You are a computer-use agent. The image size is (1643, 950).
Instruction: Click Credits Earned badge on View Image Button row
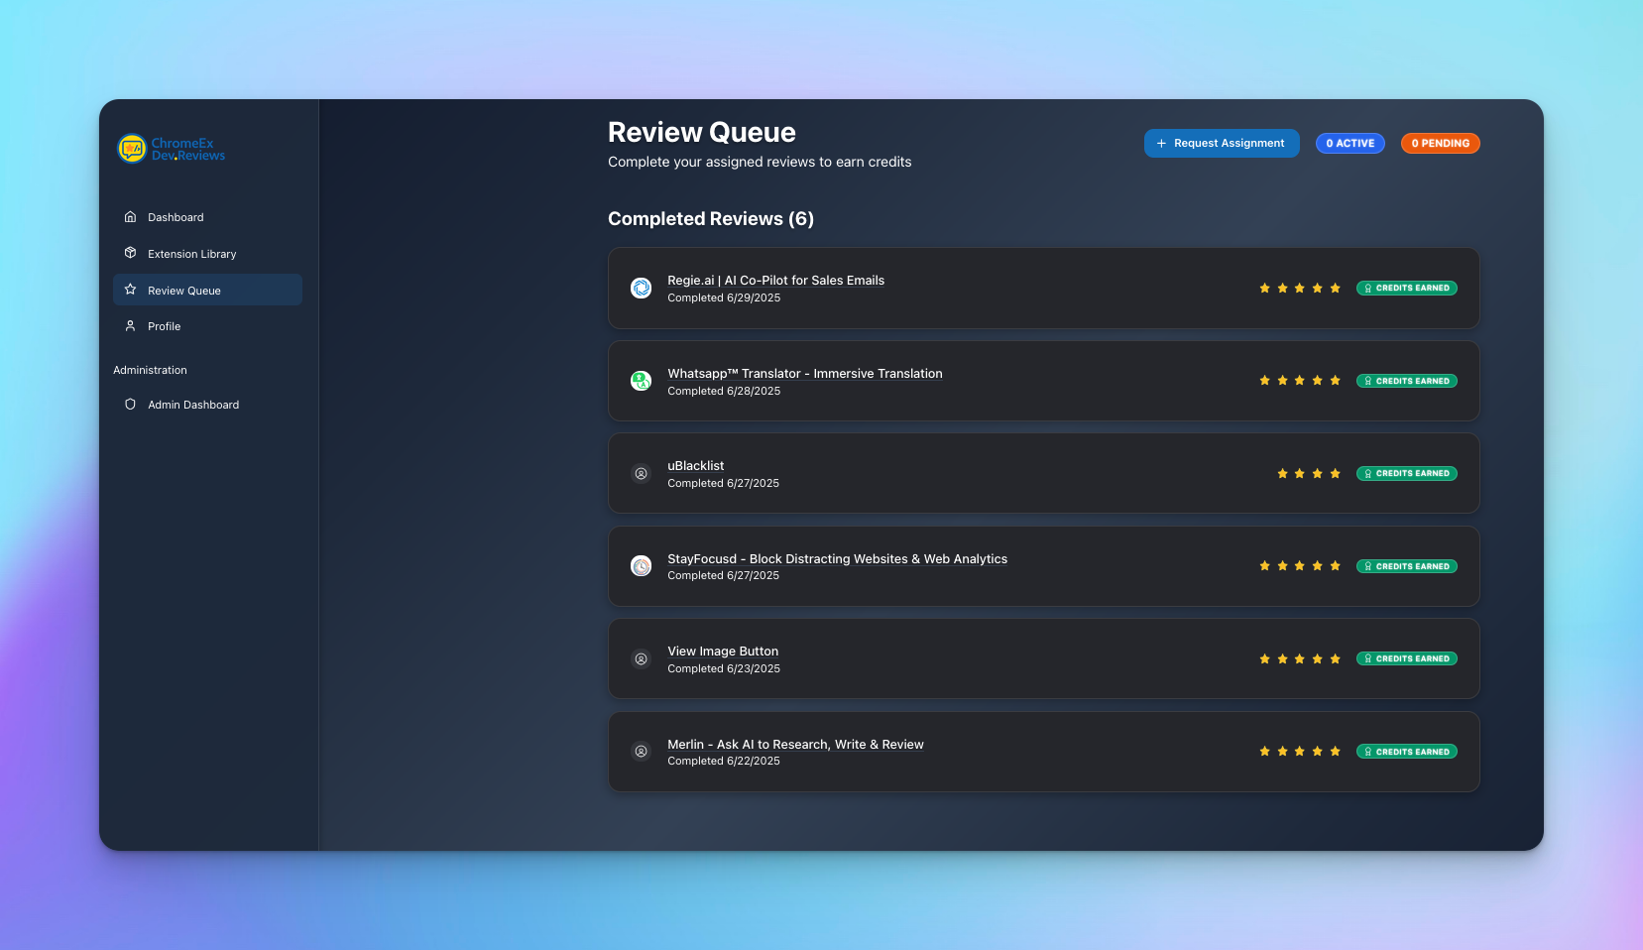(1407, 659)
